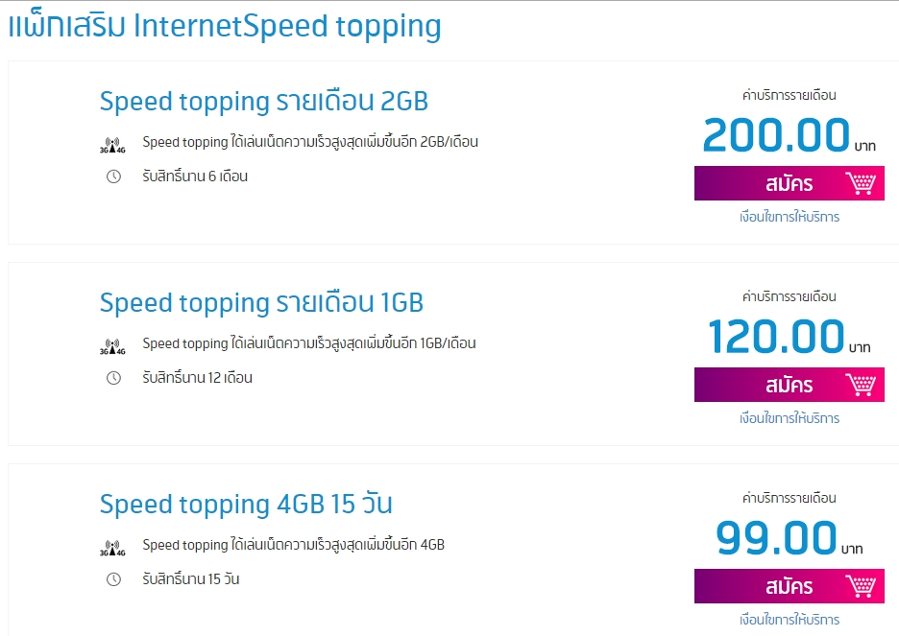Click the cart icon for 2GB package
This screenshot has height=636, width=899.
(861, 183)
